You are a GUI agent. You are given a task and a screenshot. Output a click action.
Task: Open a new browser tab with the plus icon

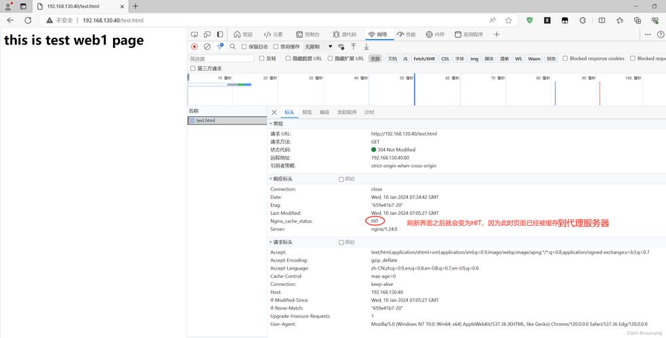click(x=135, y=6)
